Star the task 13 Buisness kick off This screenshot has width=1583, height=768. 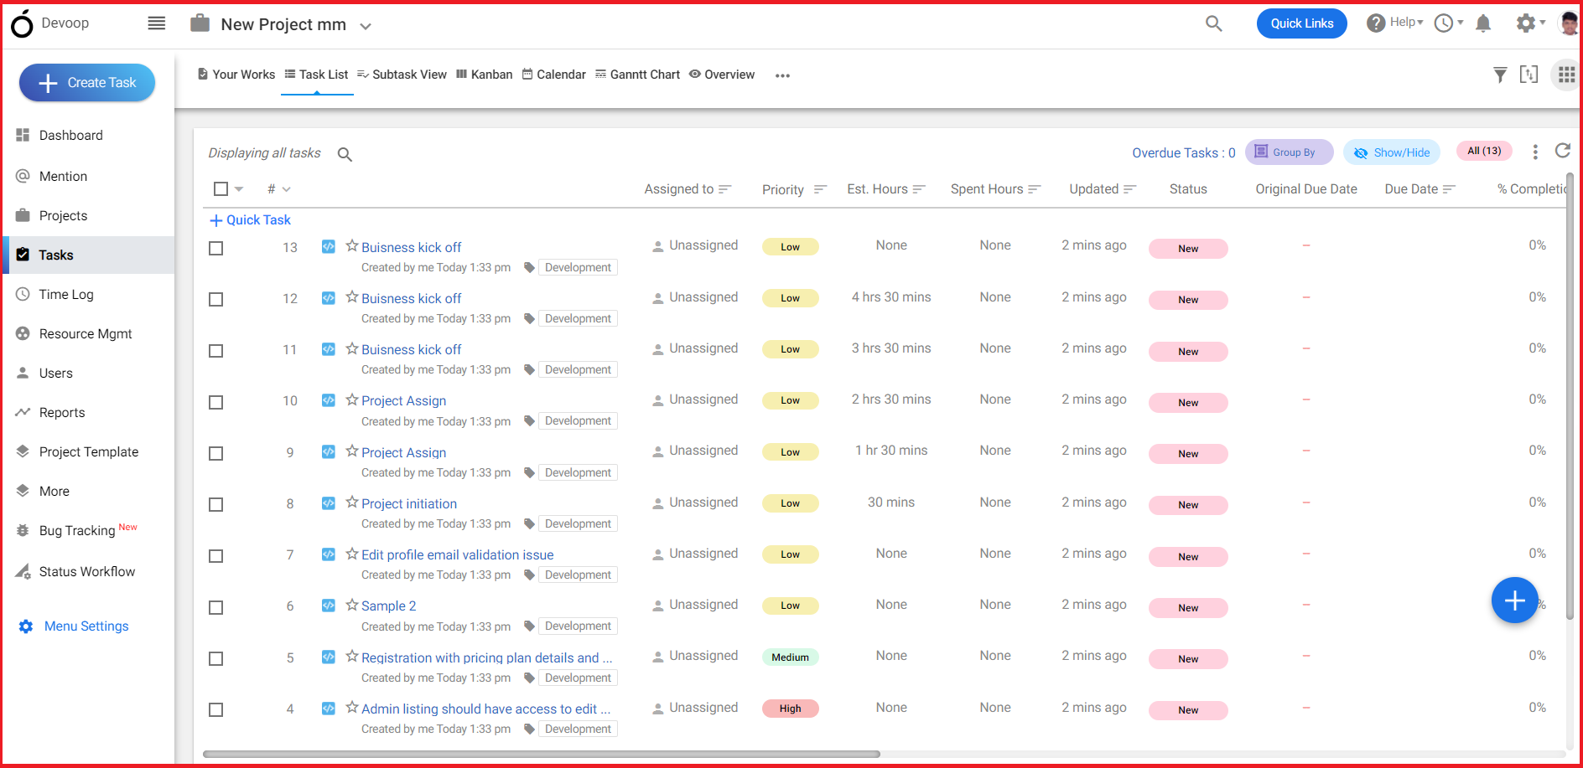352,246
